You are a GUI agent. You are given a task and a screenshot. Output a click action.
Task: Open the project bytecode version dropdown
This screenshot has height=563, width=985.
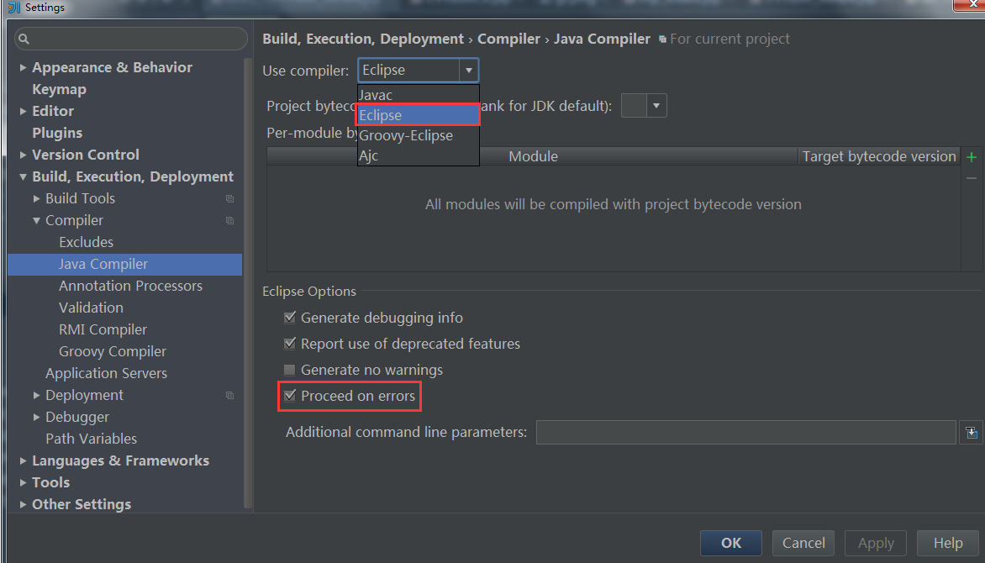coord(656,106)
